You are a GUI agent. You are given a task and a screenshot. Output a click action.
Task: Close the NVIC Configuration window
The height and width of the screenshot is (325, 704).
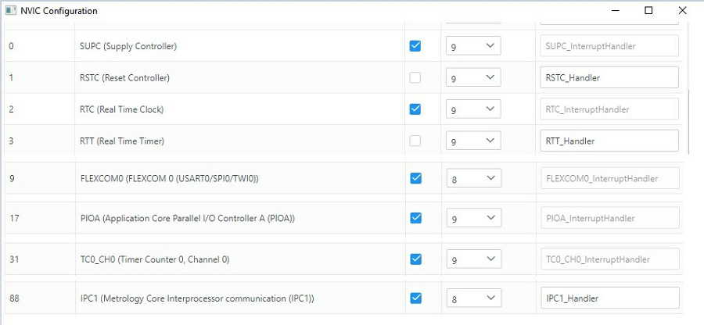683,11
